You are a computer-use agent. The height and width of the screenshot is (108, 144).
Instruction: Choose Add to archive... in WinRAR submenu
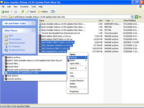pyautogui.click(x=35, y=57)
